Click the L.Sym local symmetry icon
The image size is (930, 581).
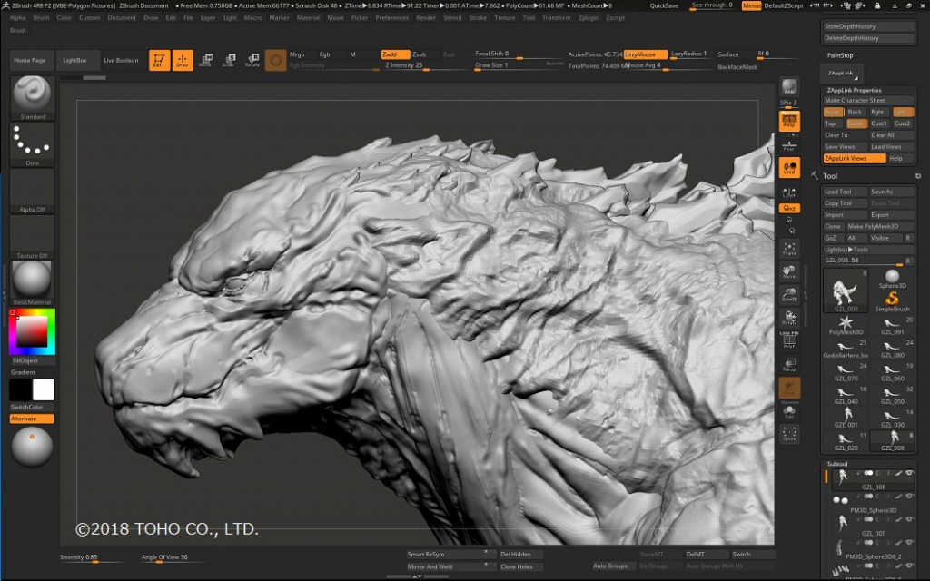789,191
